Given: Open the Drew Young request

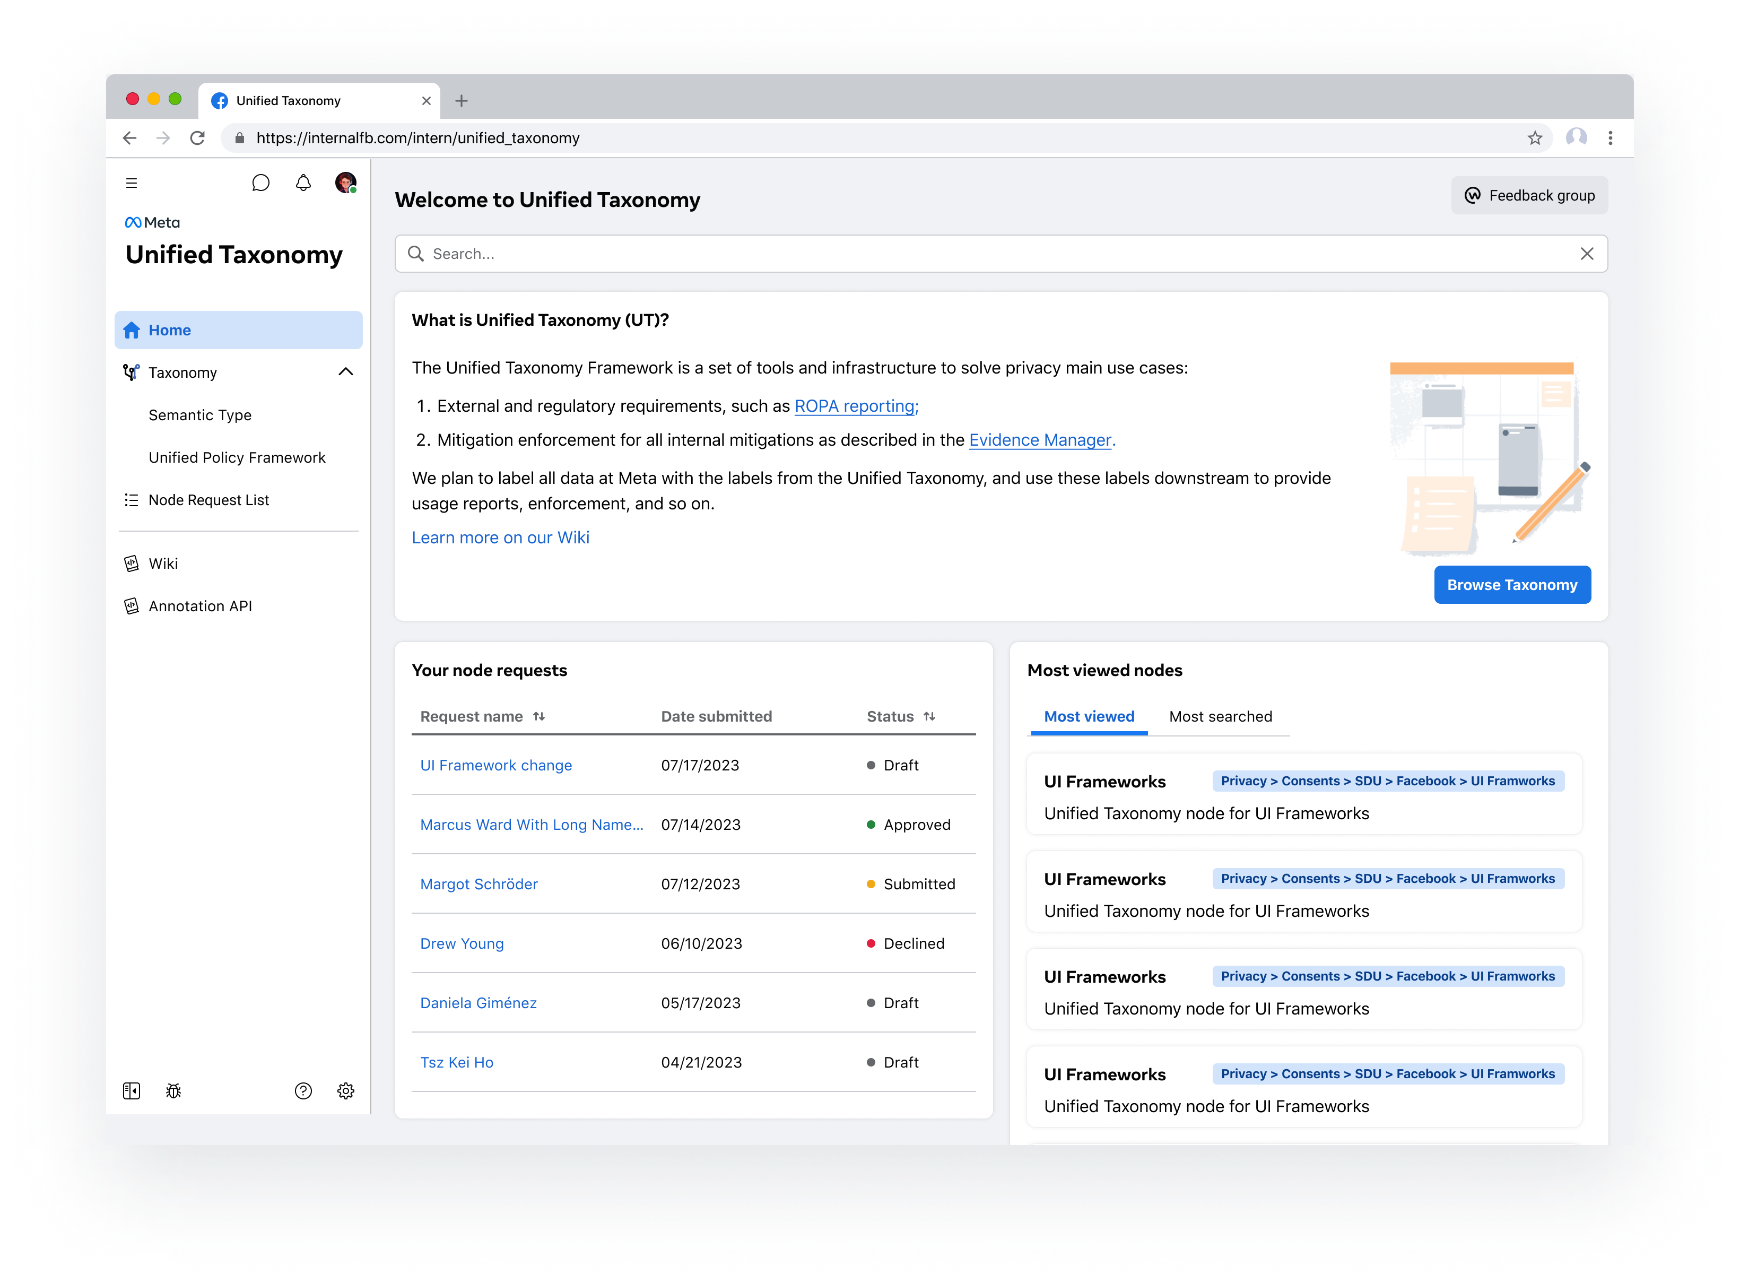Looking at the screenshot, I should point(462,943).
